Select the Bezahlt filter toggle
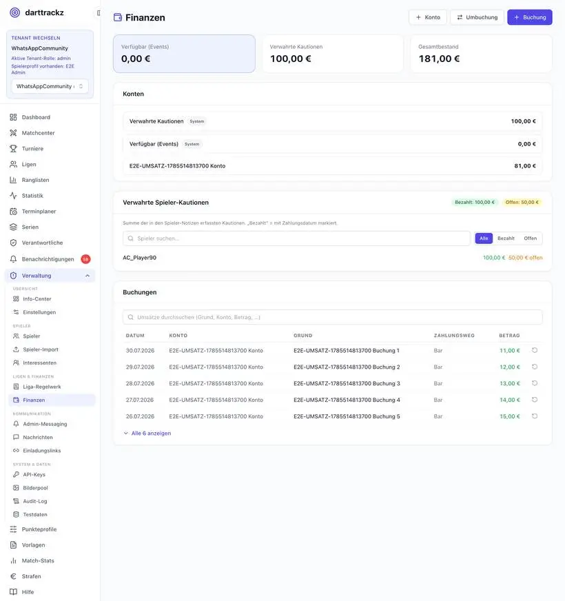This screenshot has height=601, width=565. tap(506, 238)
